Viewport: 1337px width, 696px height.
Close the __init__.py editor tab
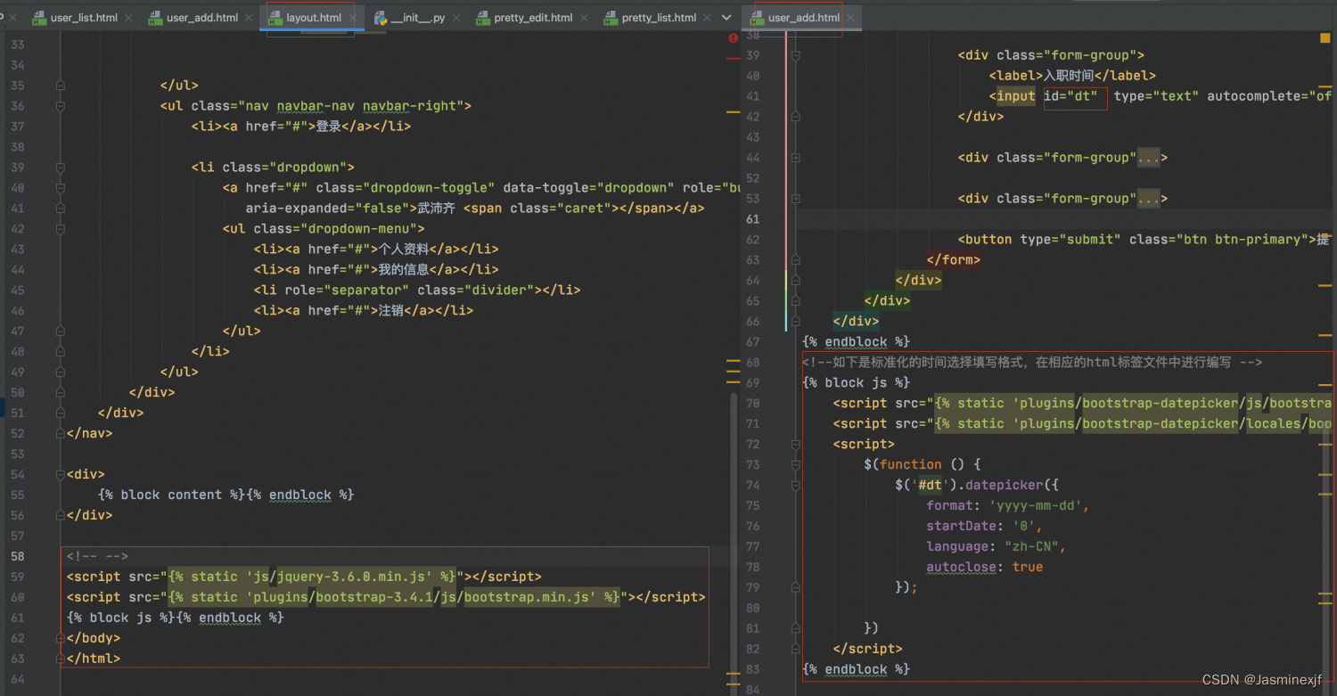(458, 18)
